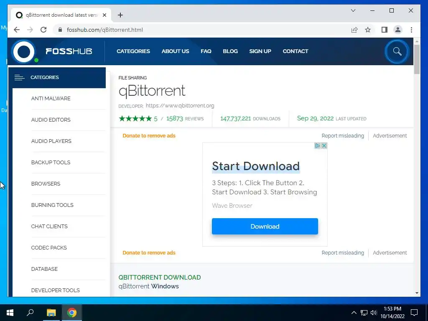Image resolution: width=428 pixels, height=321 pixels.
Task: Open Windows Start menu
Action: click(10, 313)
